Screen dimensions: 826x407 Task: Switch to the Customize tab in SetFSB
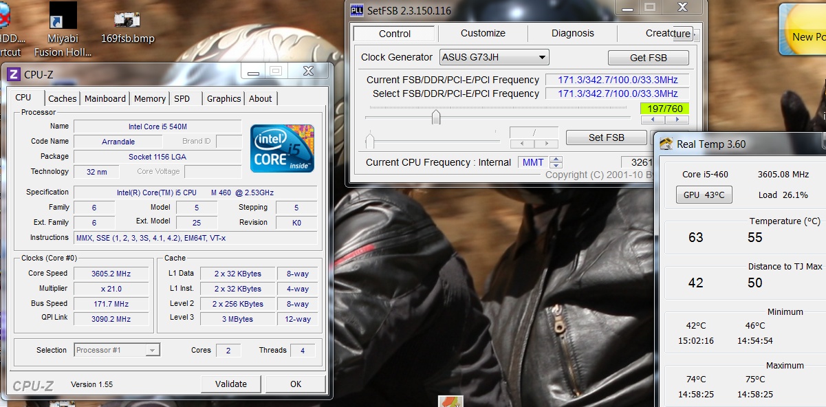pos(483,33)
